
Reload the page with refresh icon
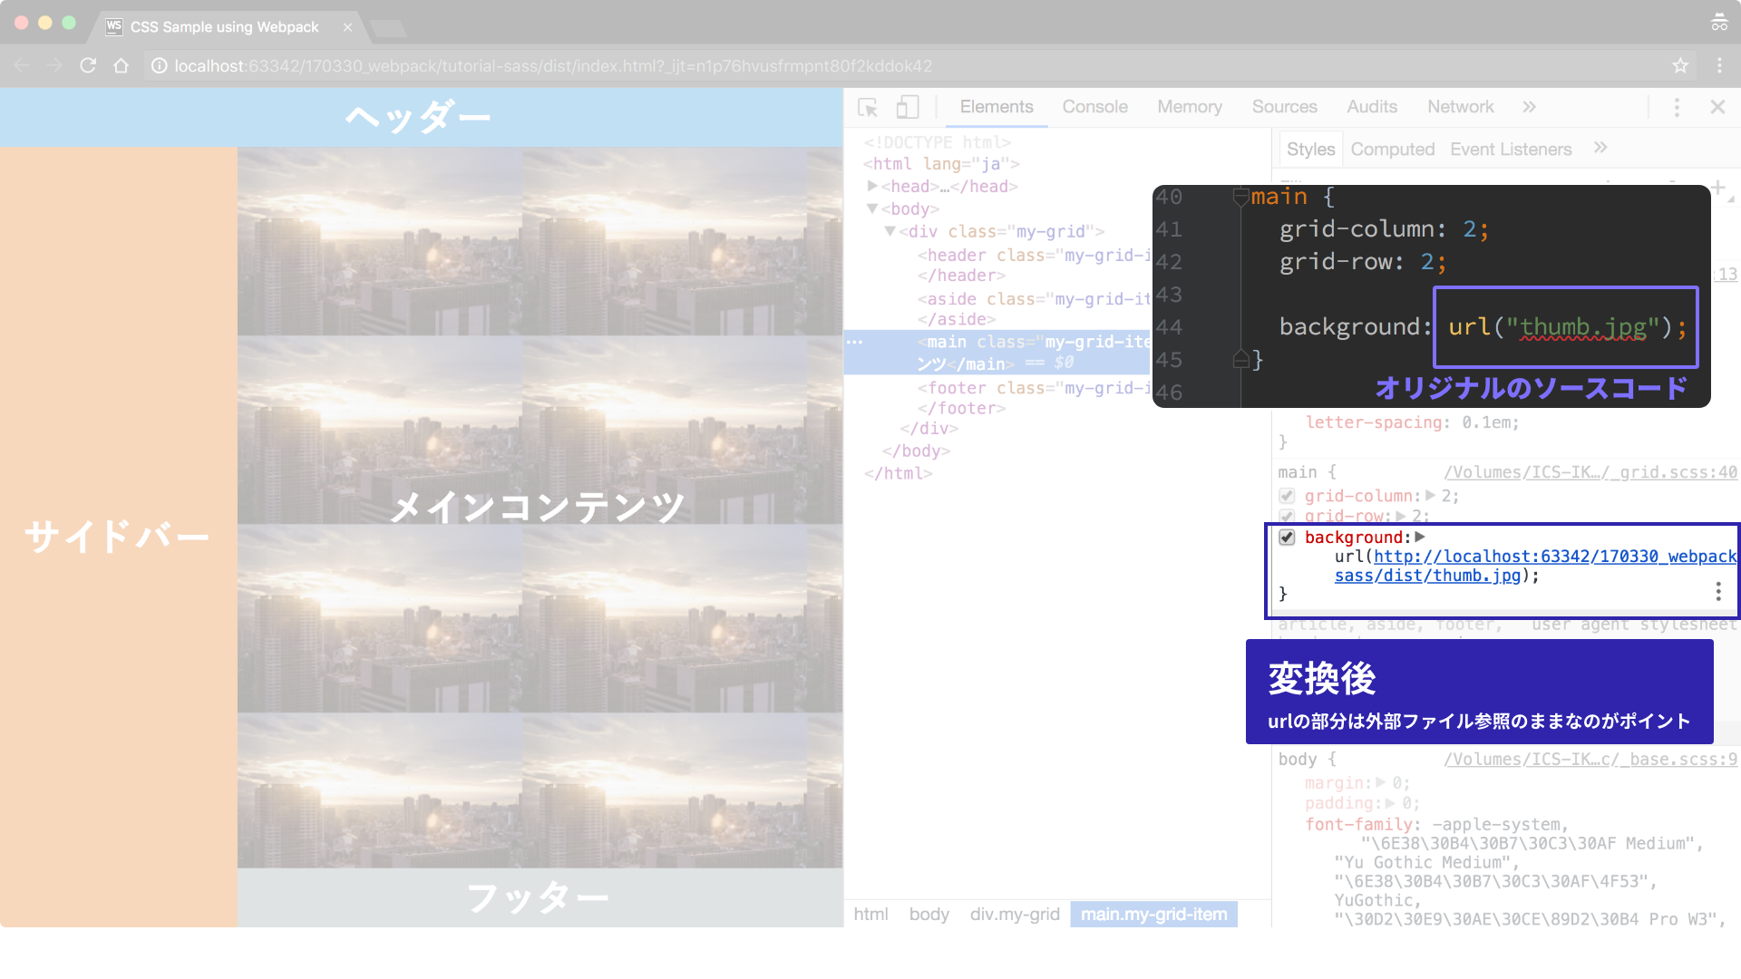[x=88, y=65]
